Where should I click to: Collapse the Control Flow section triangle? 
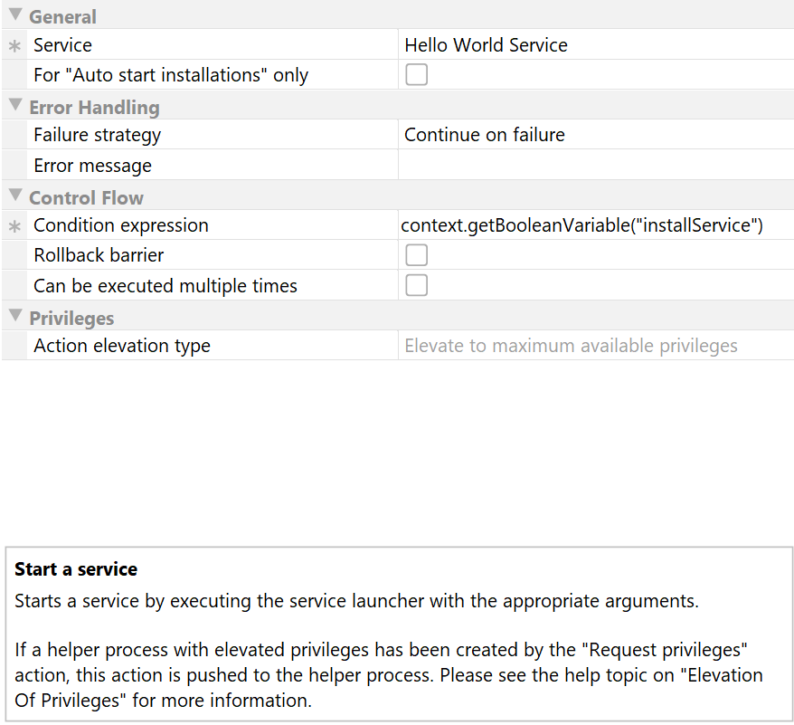coord(15,196)
